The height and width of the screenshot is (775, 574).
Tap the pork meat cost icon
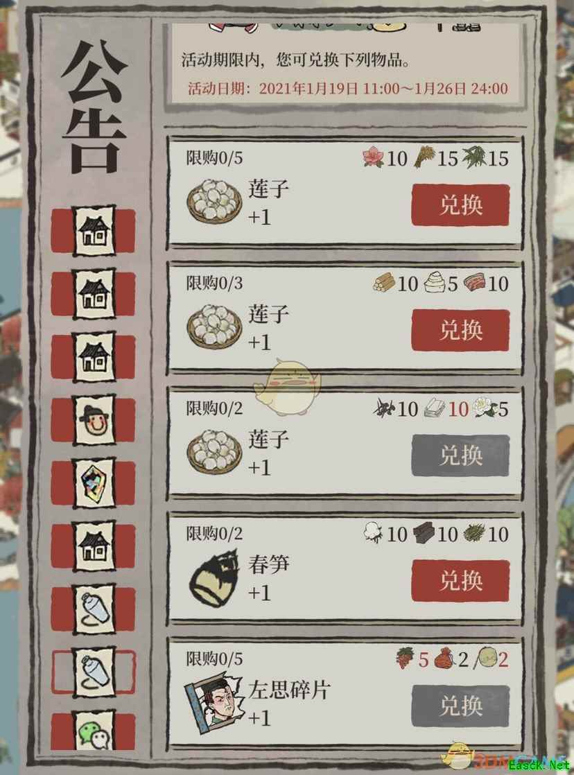[475, 283]
